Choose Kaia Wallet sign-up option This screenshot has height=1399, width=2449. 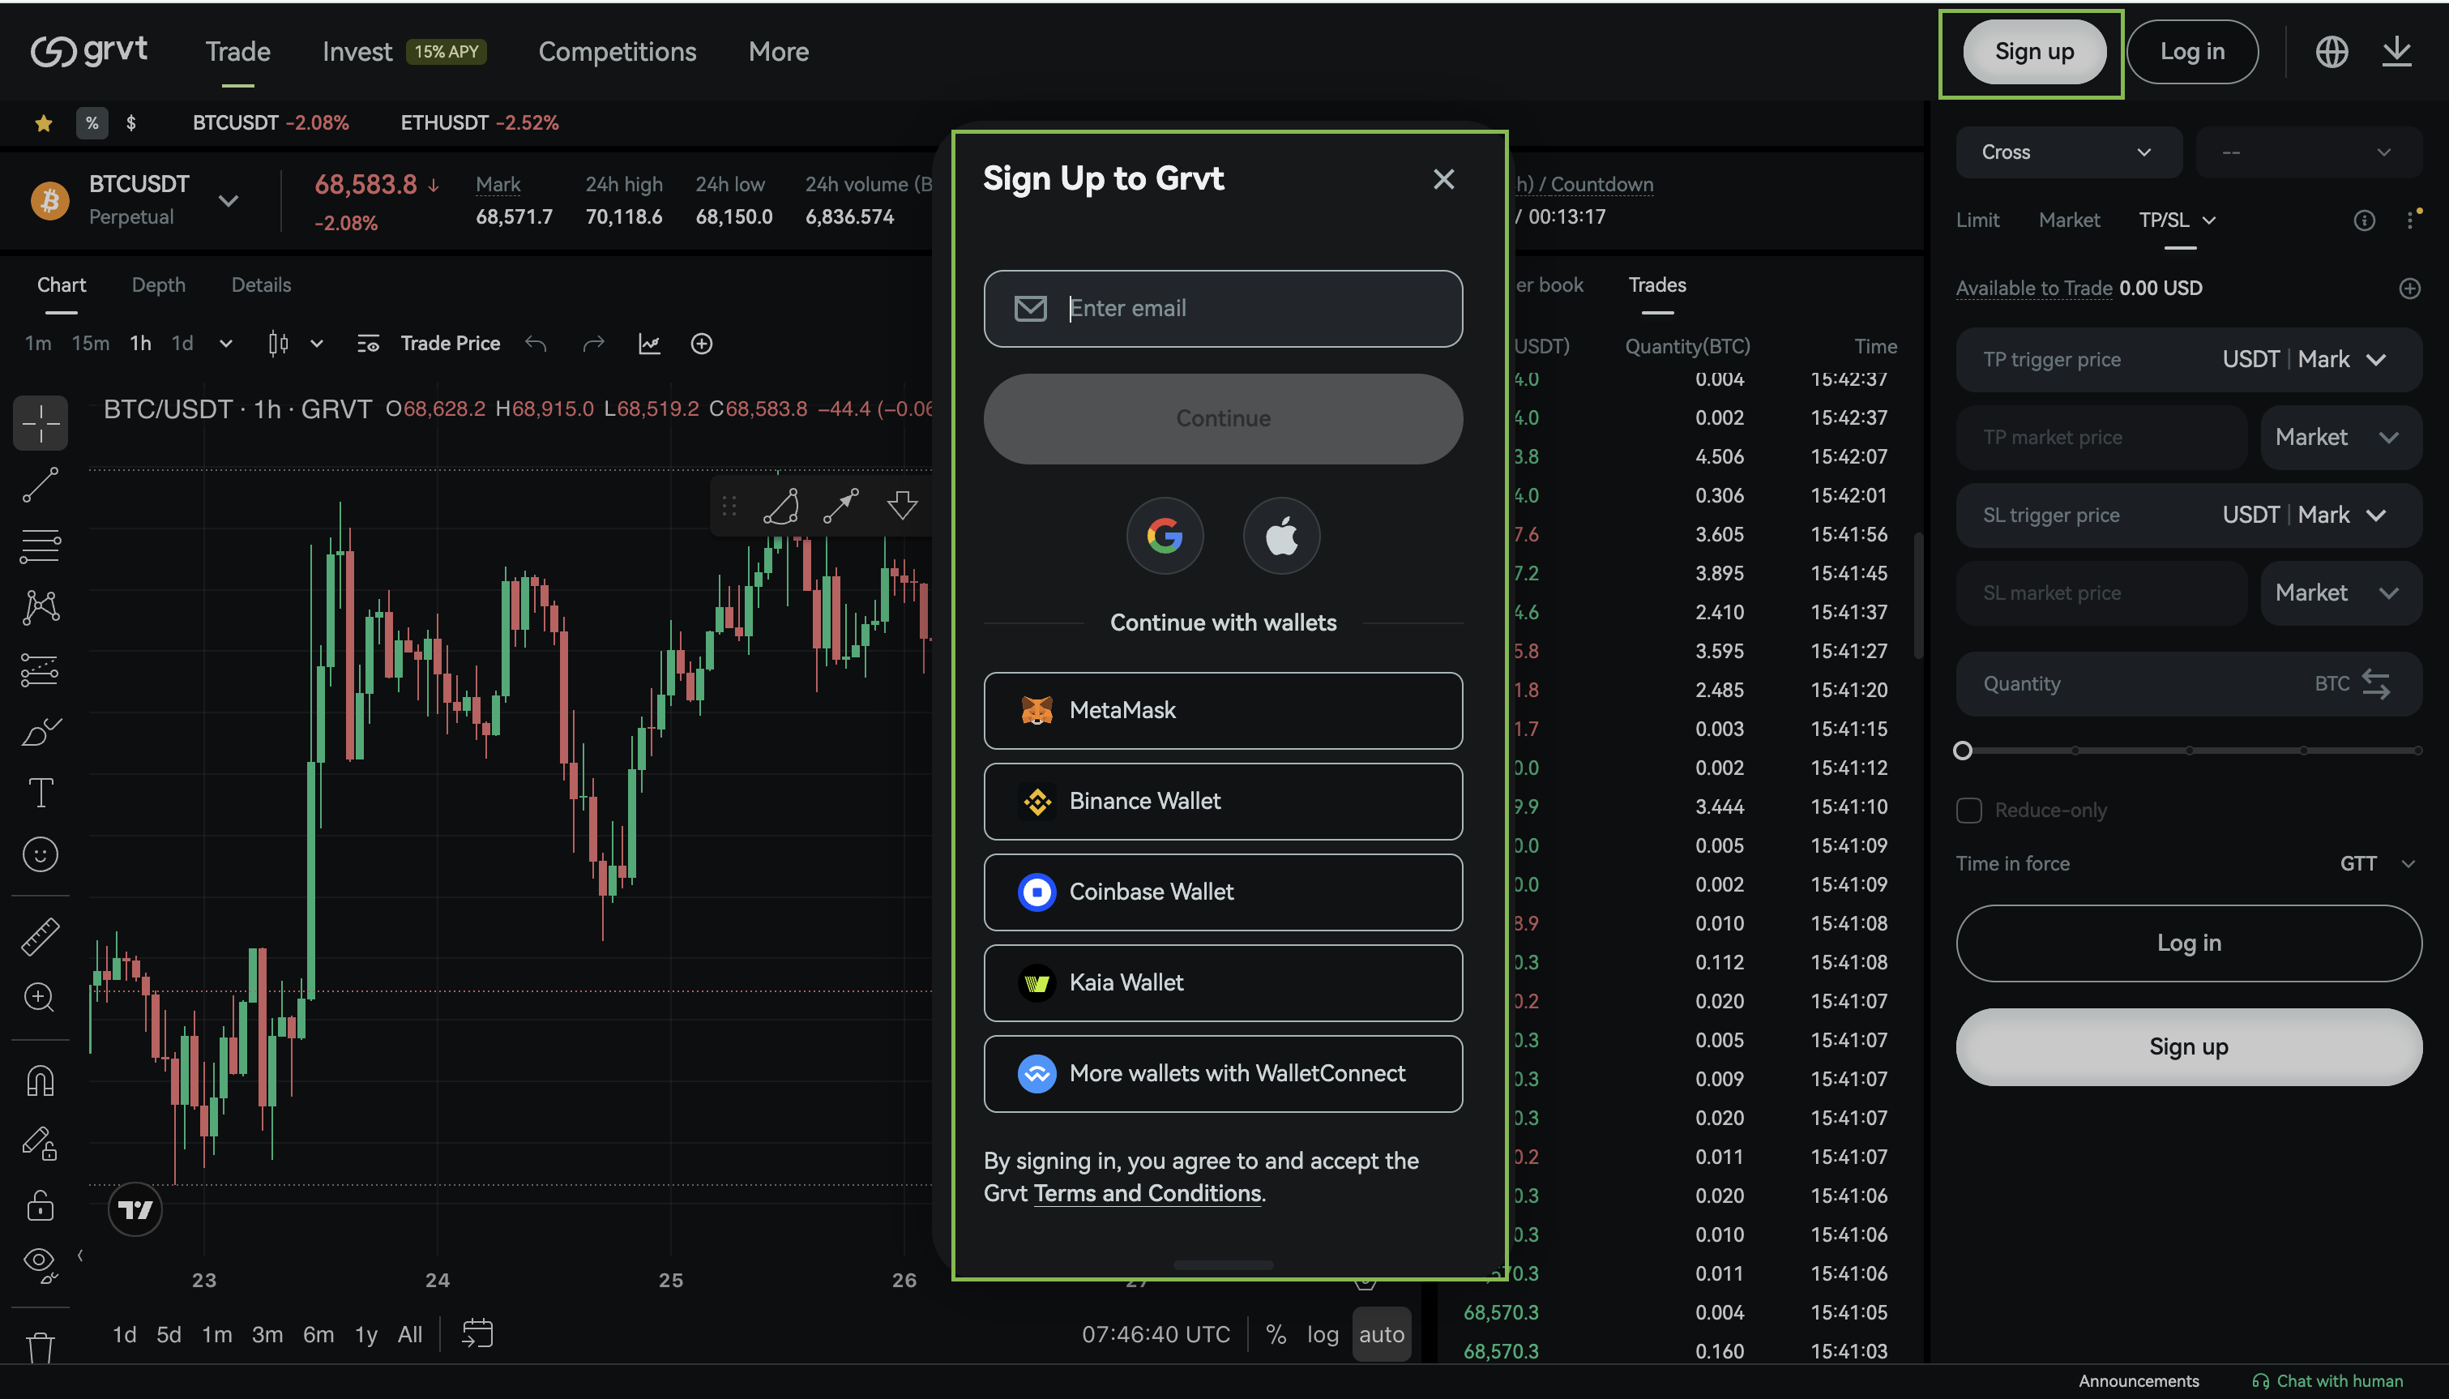(1223, 983)
